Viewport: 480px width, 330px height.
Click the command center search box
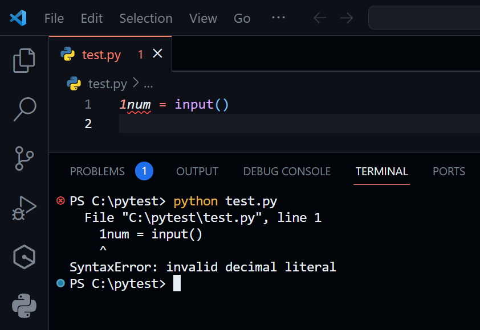(x=425, y=18)
